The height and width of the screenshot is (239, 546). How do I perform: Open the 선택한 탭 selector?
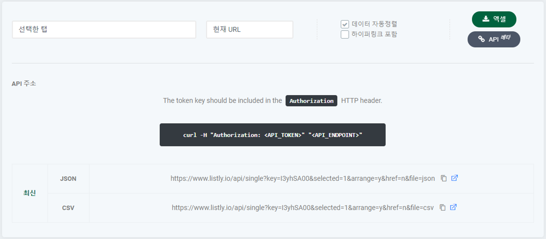[104, 30]
